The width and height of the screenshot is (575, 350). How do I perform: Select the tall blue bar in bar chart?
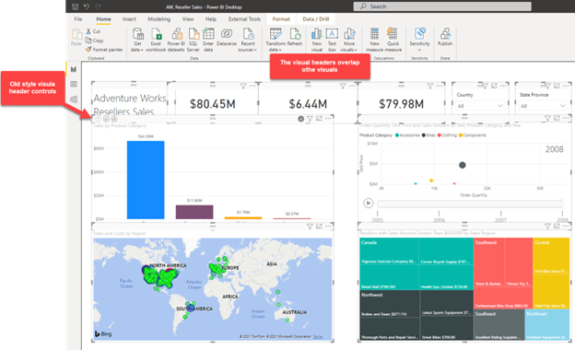point(146,180)
